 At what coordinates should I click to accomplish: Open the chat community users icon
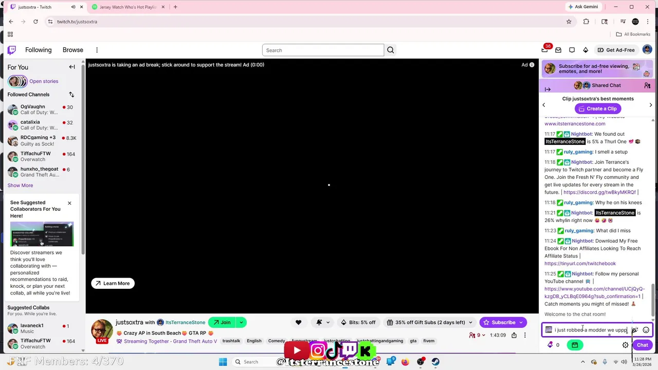(647, 85)
